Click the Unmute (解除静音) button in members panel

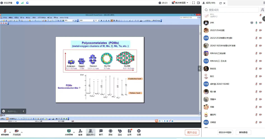click(x=243, y=132)
